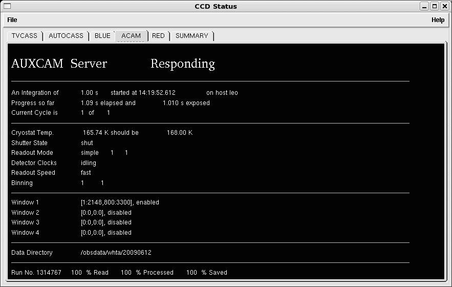The width and height of the screenshot is (452, 287).
Task: Show the SUMMARY tab
Action: point(192,36)
